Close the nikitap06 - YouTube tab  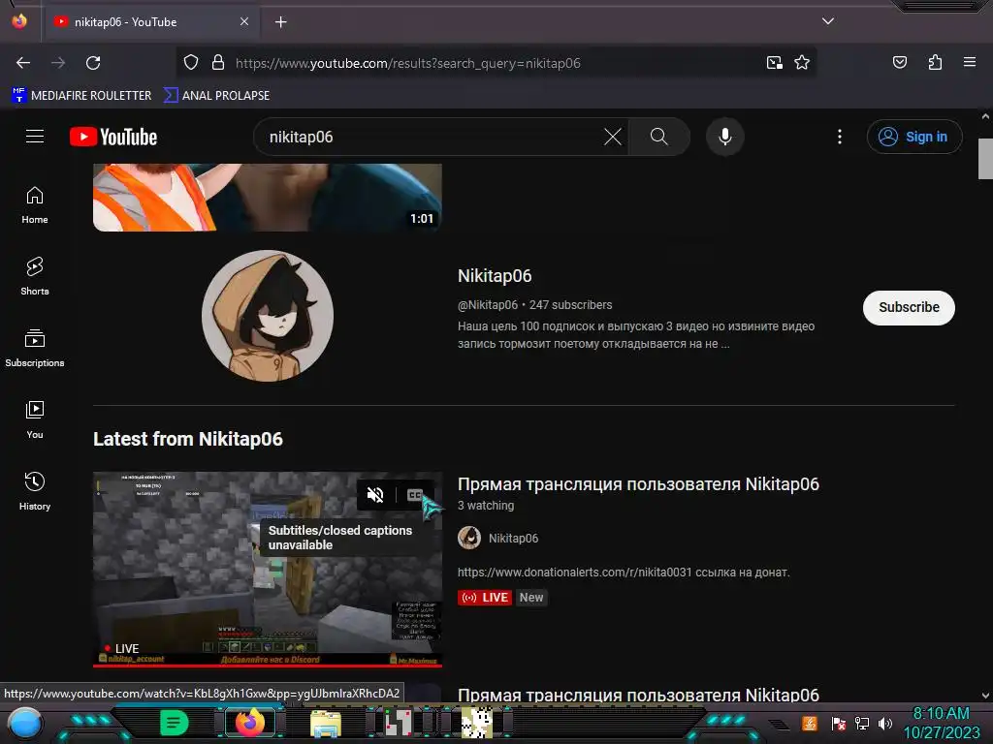click(x=244, y=21)
